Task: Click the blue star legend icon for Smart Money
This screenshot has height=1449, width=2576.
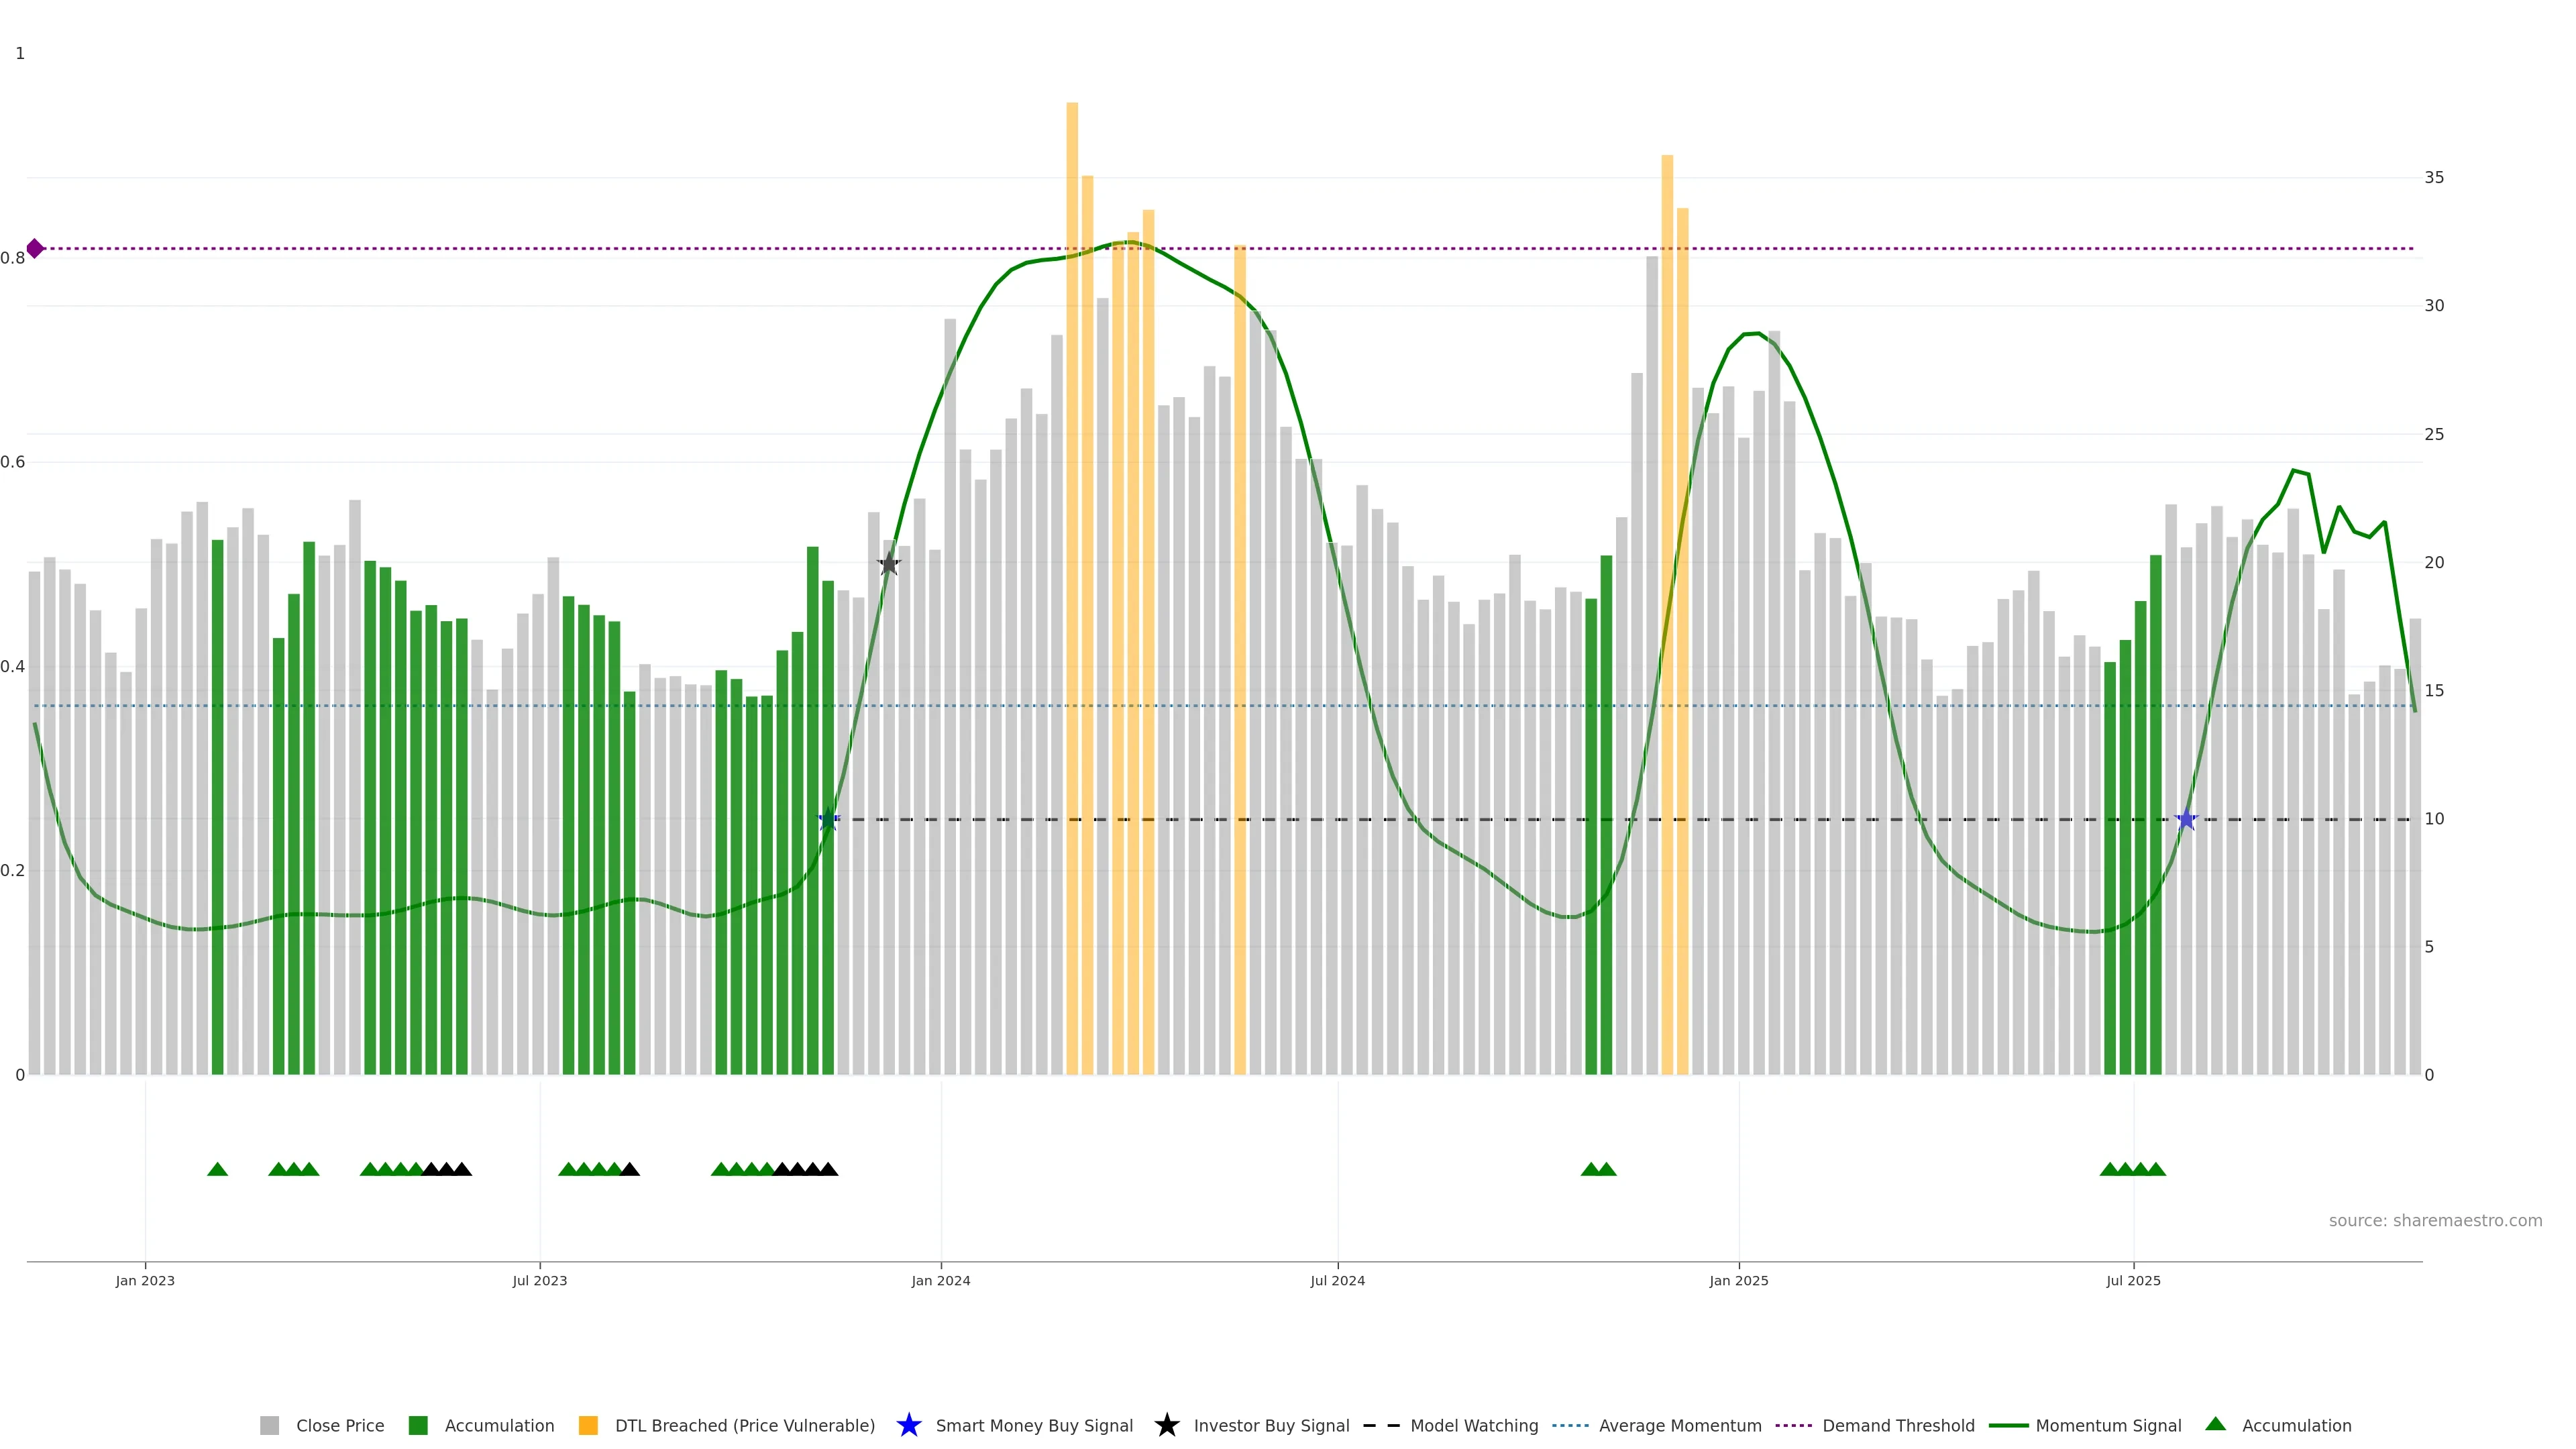Action: coord(908,1425)
